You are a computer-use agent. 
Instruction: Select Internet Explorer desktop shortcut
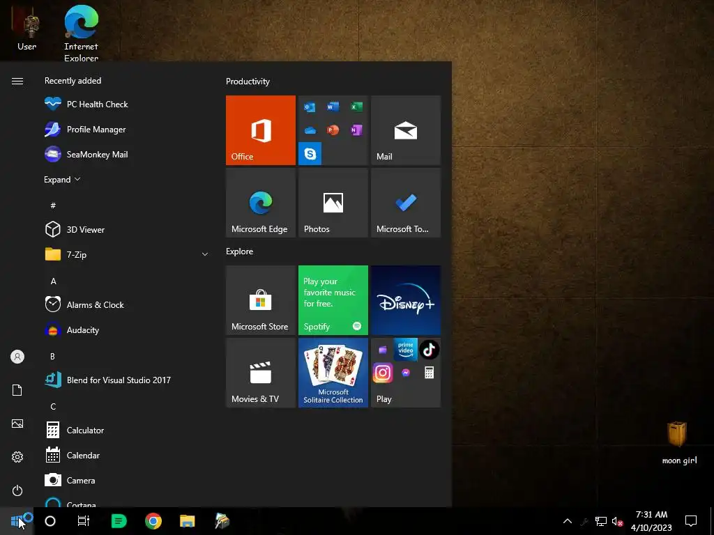tap(81, 32)
